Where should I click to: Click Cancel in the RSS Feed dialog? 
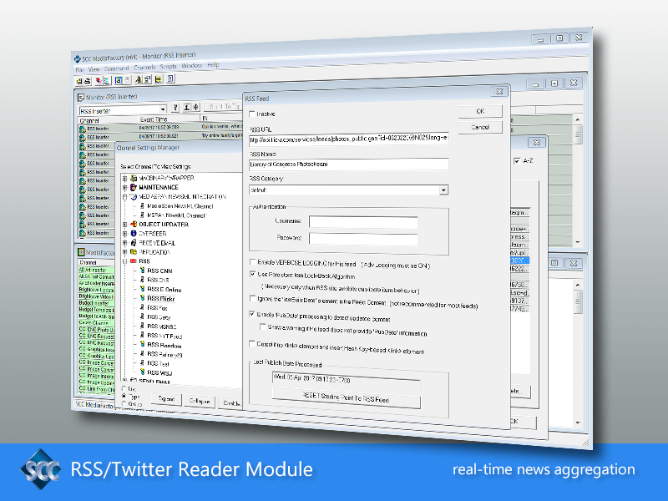(480, 127)
